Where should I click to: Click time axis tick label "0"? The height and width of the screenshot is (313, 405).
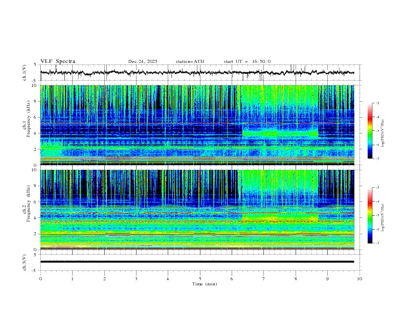tap(40, 279)
